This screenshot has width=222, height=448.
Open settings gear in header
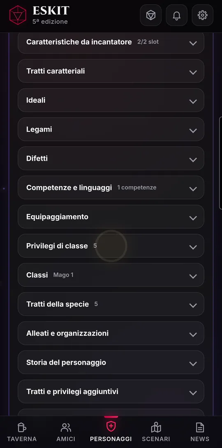point(202,15)
